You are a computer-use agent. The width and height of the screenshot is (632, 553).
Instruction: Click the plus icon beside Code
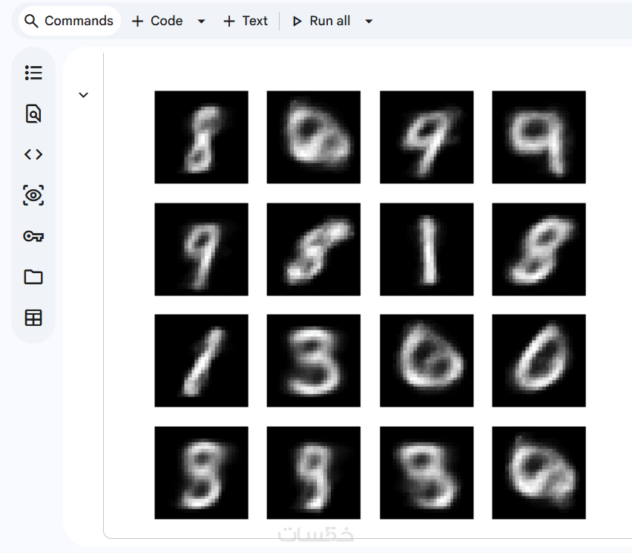[137, 22]
